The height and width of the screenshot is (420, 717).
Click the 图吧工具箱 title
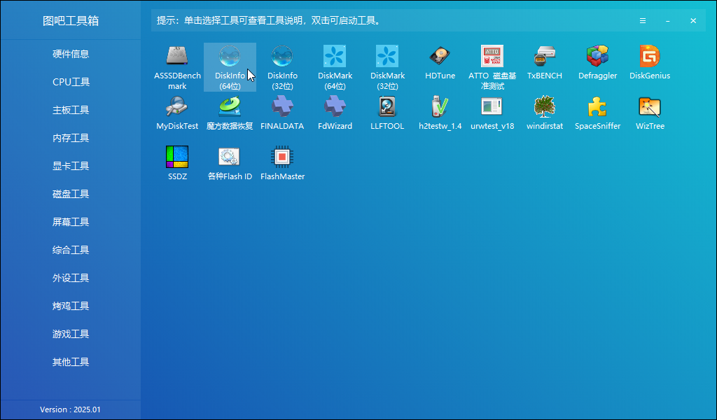71,20
